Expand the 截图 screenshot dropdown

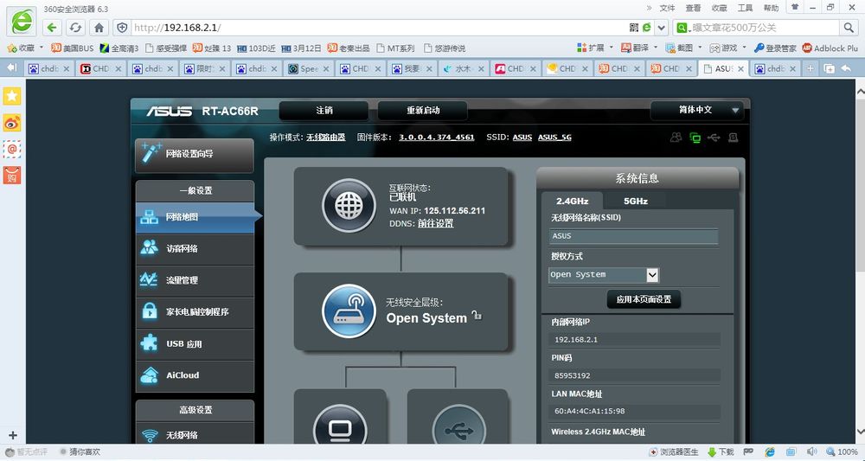click(x=700, y=48)
